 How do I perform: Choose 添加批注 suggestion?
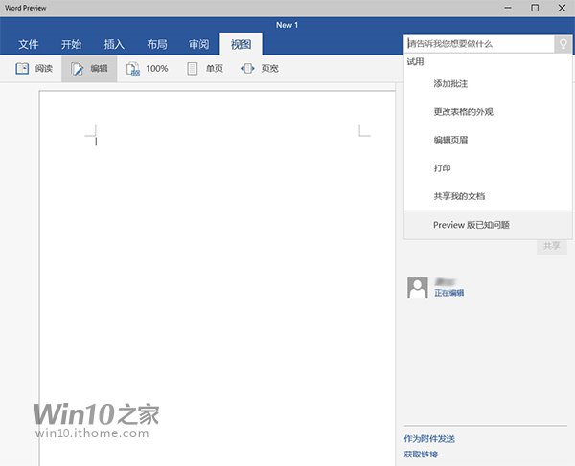click(488, 84)
